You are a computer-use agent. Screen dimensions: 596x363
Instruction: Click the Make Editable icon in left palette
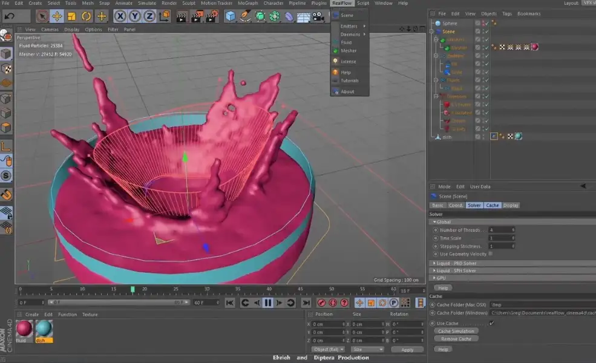[6, 36]
